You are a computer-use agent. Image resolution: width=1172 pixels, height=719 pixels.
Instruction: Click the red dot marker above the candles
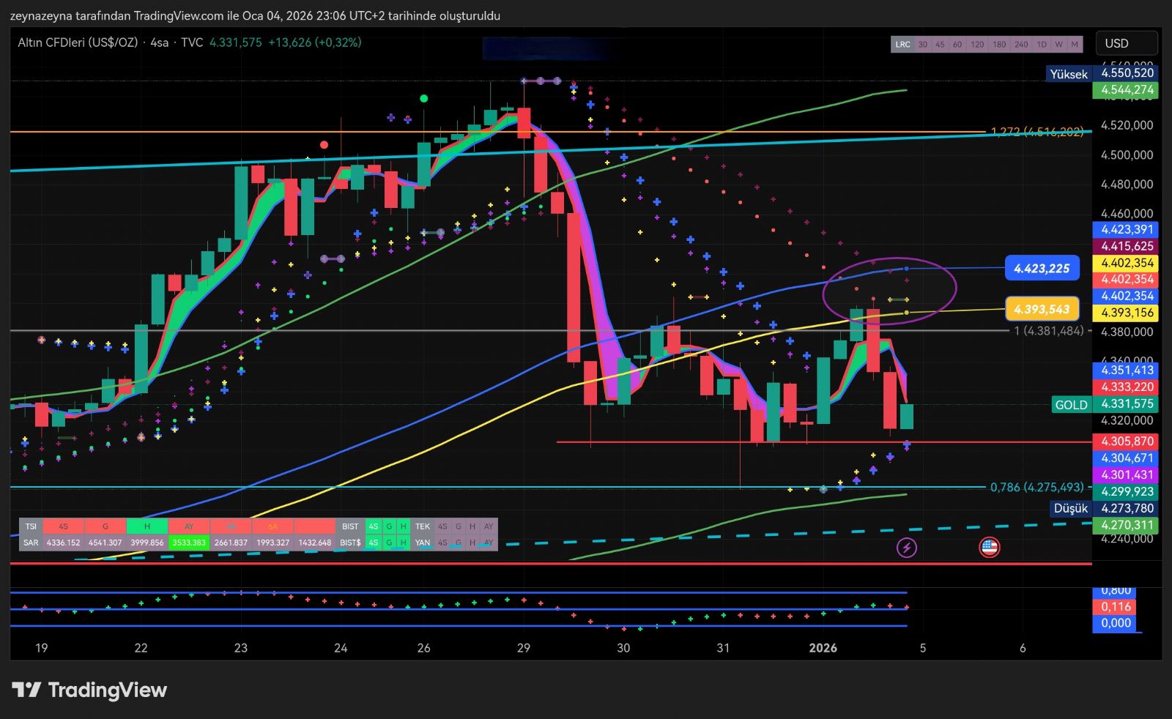coord(324,145)
